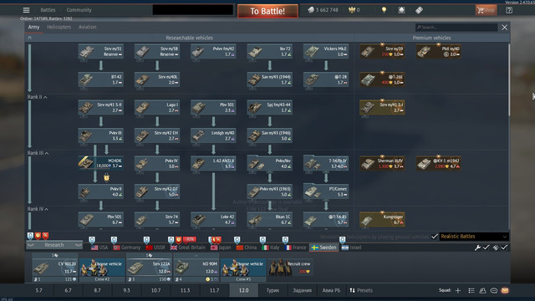Viewport: 535px width, 301px height.
Task: Open the squad list icon
Action: coord(471,290)
